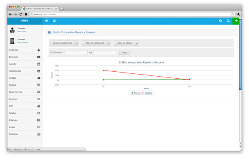Open Financeiro menu in the sidebar
The height and width of the screenshot is (161, 249).
tap(25, 57)
